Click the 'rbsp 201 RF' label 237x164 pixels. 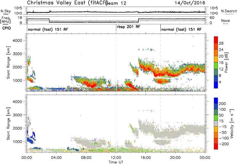pos(129,27)
